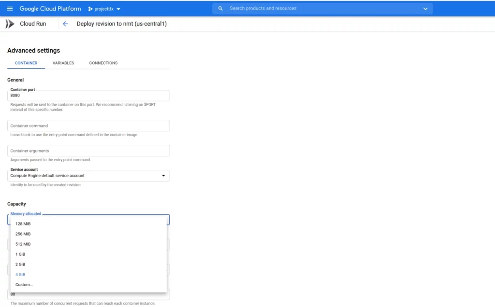Click the General section heading
The image size is (495, 307).
click(x=15, y=80)
